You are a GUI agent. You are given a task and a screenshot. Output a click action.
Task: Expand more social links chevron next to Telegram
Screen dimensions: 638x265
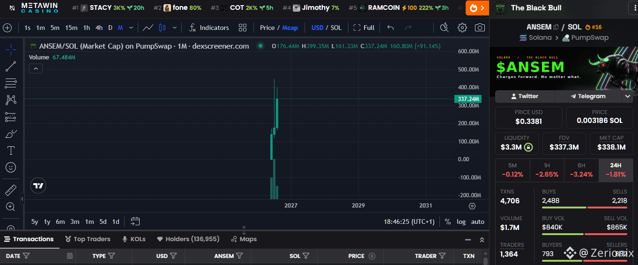pos(628,96)
